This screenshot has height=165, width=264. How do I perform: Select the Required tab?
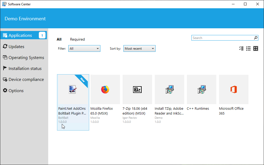click(77, 39)
